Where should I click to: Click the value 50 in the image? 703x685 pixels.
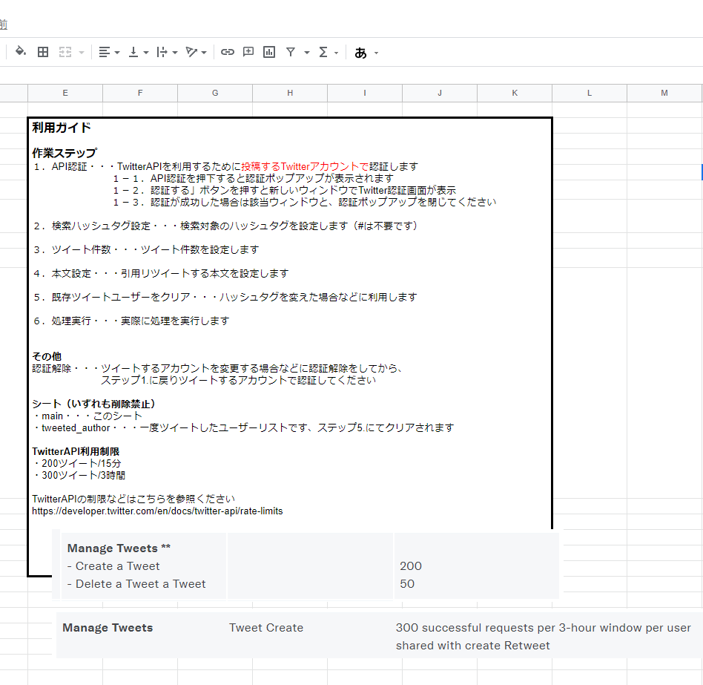407,584
